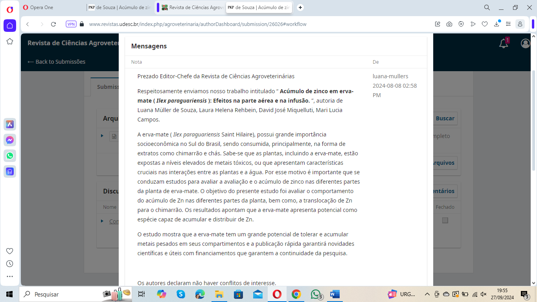Switch to the Revista de Ciências Agroveterinárias tab
Image resolution: width=537 pixels, height=302 pixels.
[x=191, y=7]
